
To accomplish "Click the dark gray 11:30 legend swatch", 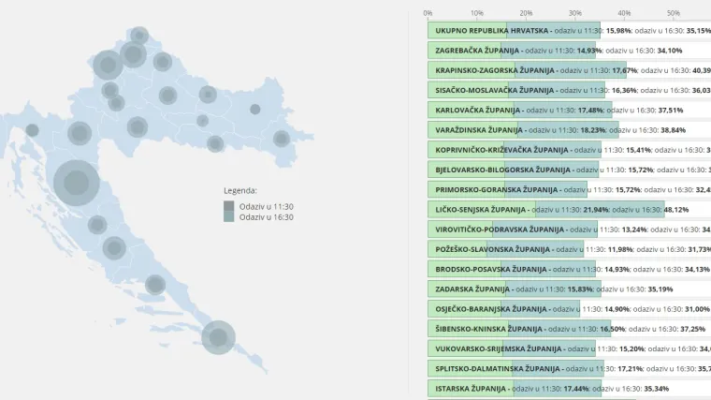I will coord(229,206).
